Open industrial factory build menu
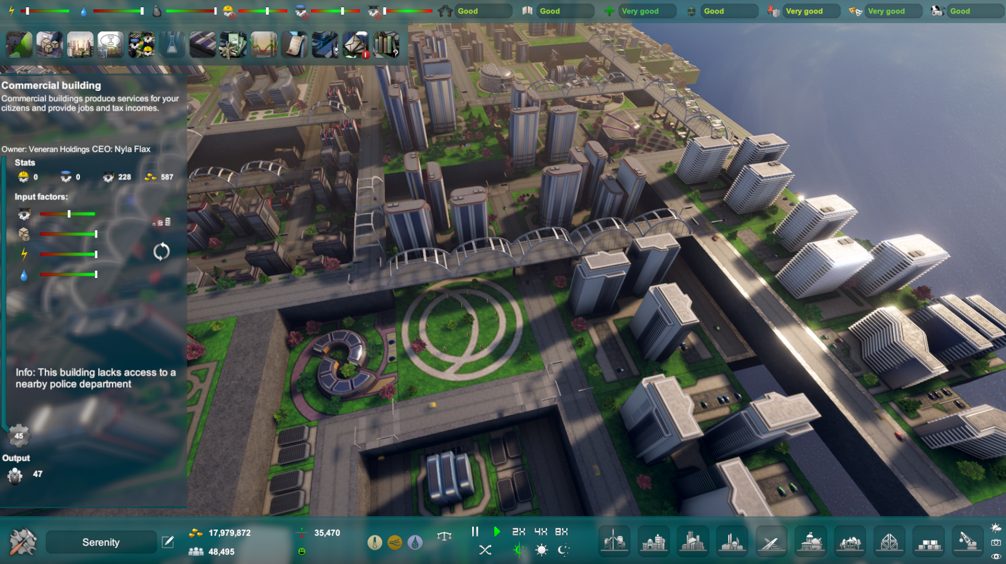The height and width of the screenshot is (564, 1006). [x=732, y=541]
